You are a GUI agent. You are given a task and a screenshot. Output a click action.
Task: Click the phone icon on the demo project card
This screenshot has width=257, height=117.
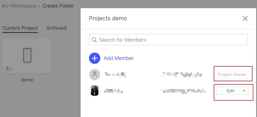27,55
